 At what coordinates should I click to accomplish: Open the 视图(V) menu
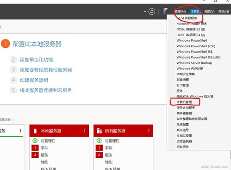click(x=209, y=12)
